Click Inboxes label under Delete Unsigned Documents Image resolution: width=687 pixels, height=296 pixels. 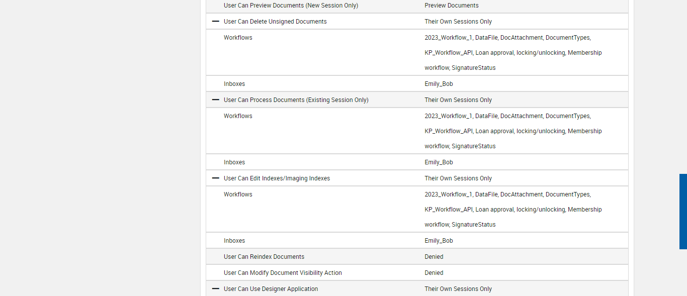click(234, 84)
